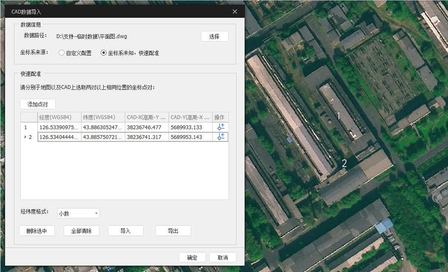448x272 pixels.
Task: Click the 取消 button
Action: 223,258
